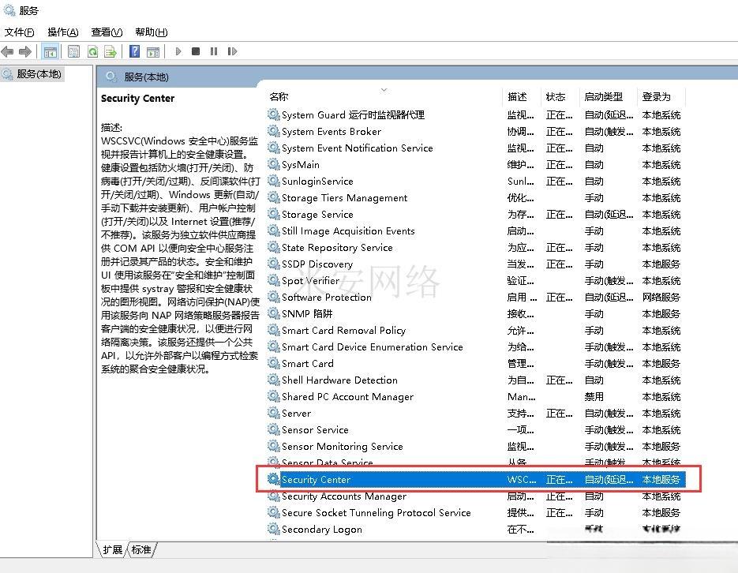This screenshot has width=738, height=573.
Task: Toggle the console tree show/hide icon
Action: click(x=50, y=51)
